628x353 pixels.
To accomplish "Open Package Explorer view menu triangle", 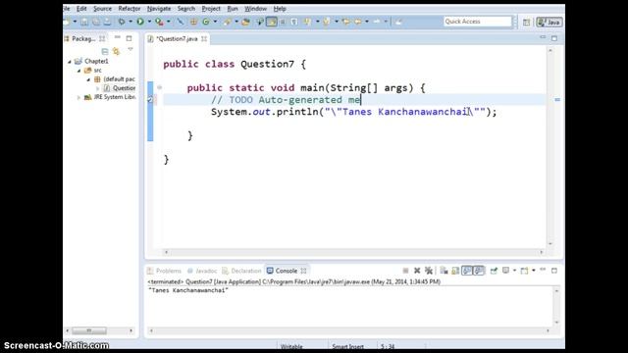I will pos(131,49).
